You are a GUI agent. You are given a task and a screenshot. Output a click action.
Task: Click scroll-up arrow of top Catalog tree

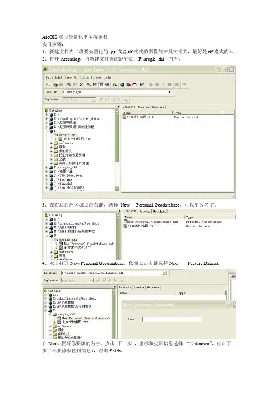(117, 111)
